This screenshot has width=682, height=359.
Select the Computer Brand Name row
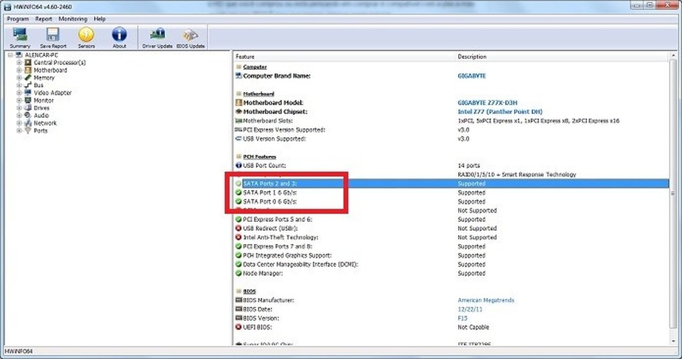pos(451,76)
